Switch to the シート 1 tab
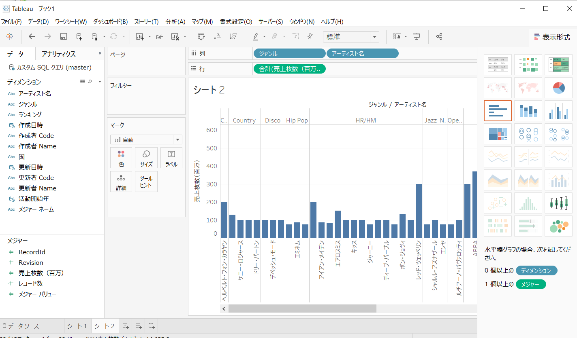This screenshot has width=577, height=338. 77,325
